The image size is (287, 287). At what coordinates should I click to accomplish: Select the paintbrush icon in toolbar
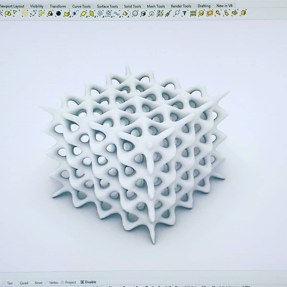tap(167, 13)
